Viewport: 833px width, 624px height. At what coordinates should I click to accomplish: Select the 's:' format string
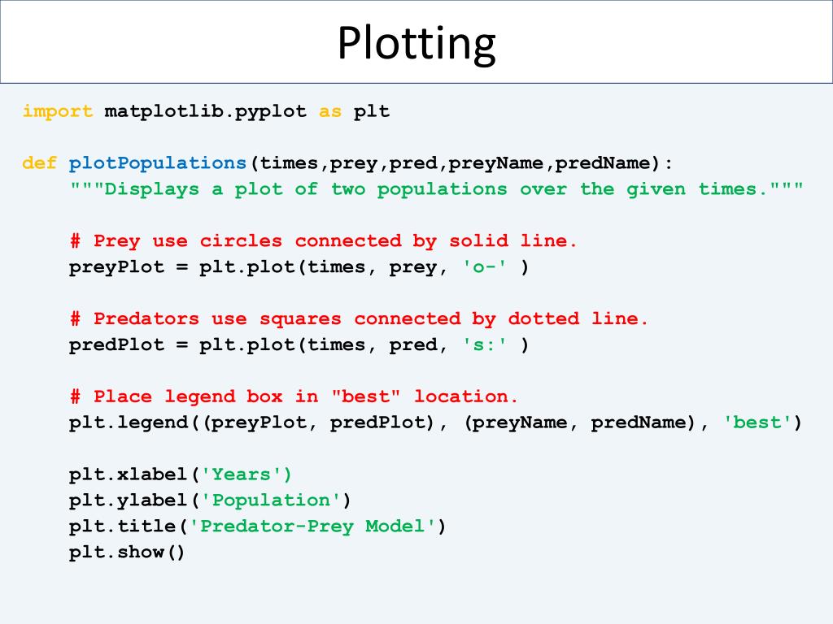point(485,344)
